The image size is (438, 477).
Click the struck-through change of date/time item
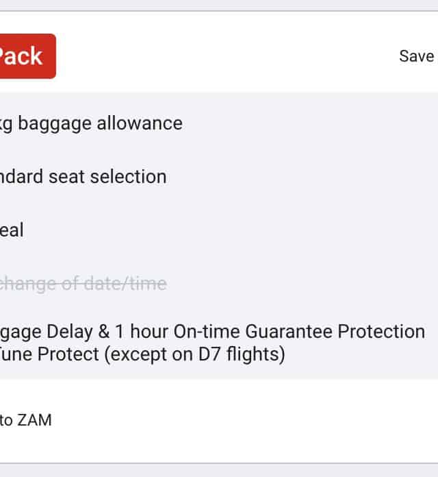82,283
